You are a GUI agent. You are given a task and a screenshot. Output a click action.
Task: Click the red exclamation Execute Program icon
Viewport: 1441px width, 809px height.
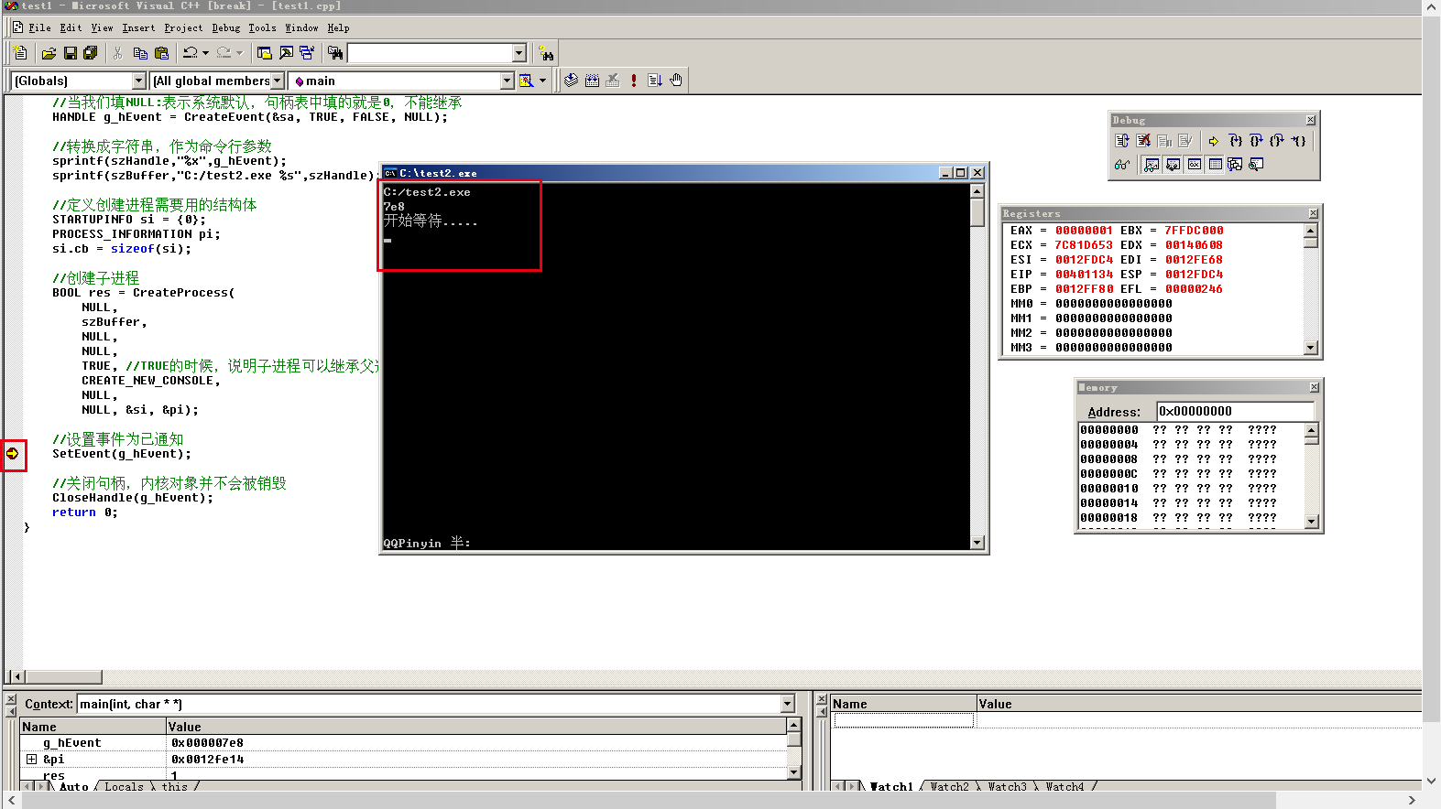[633, 81]
